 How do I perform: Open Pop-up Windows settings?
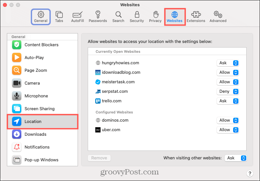43,160
